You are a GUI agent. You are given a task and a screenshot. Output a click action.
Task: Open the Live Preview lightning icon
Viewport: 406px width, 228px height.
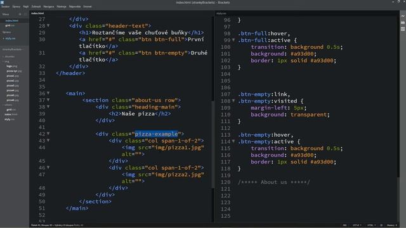coord(403,16)
